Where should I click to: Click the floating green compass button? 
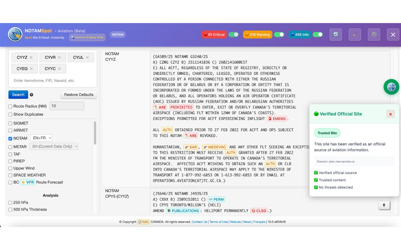[391, 87]
